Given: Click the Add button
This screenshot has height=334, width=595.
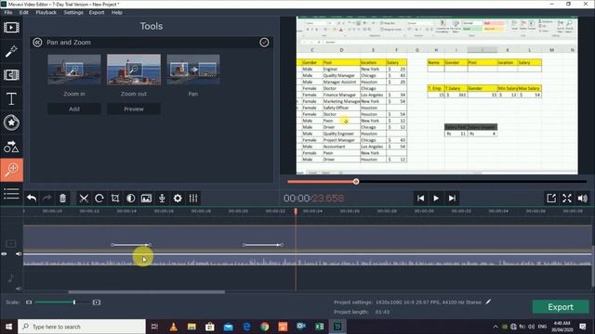Looking at the screenshot, I should pyautogui.click(x=74, y=109).
